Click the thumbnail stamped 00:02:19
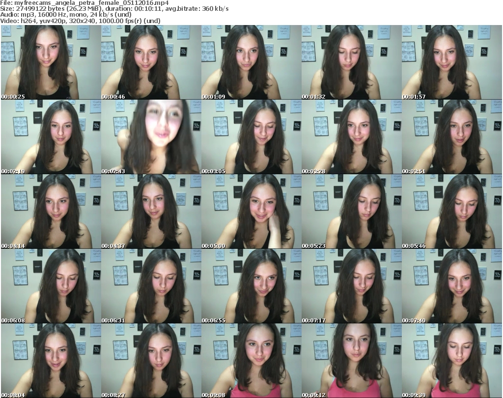 [x=51, y=137]
